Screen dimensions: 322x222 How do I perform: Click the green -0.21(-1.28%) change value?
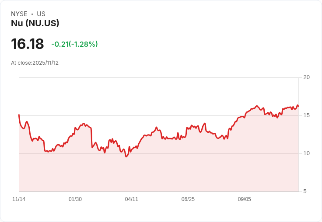(74, 44)
